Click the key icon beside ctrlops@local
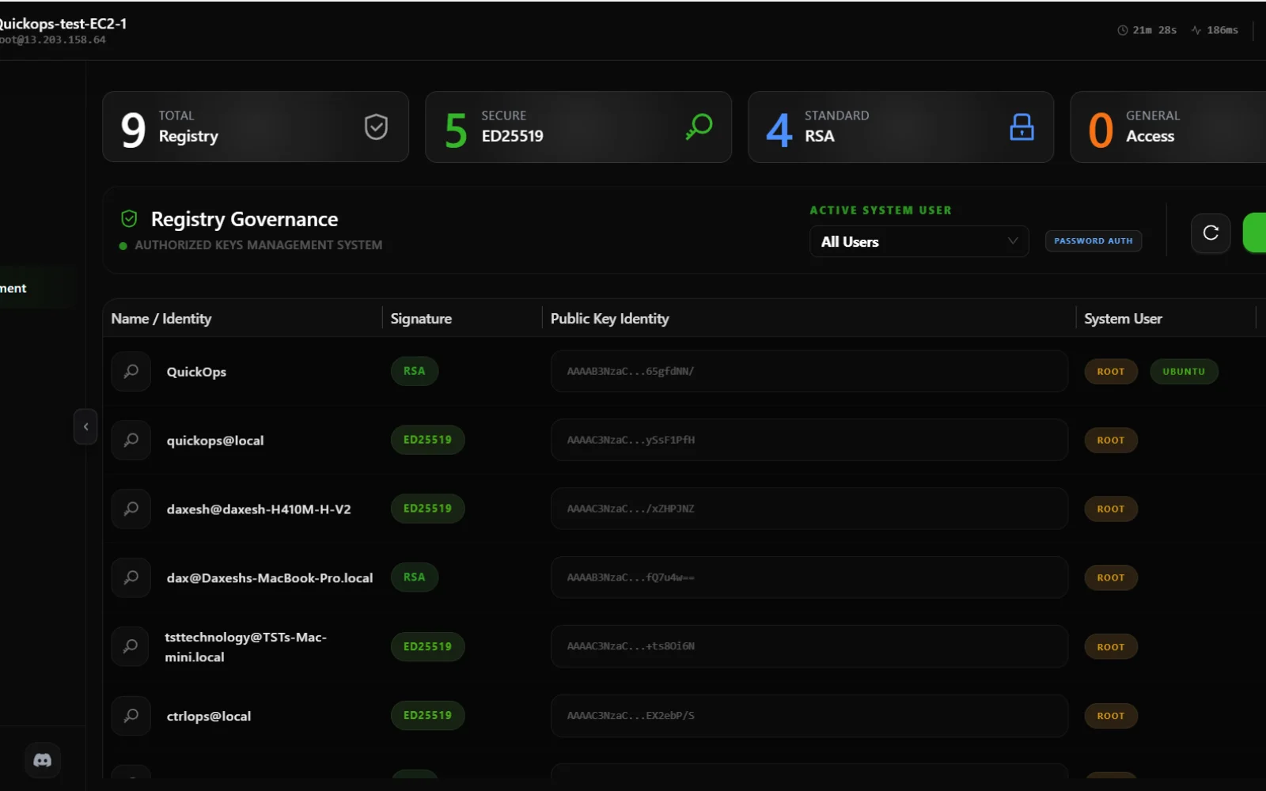Screen dimensions: 1266x791 click(131, 716)
